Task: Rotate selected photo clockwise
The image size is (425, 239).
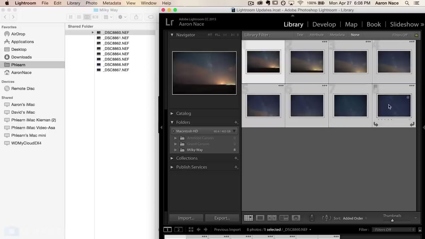Action: [x=412, y=124]
